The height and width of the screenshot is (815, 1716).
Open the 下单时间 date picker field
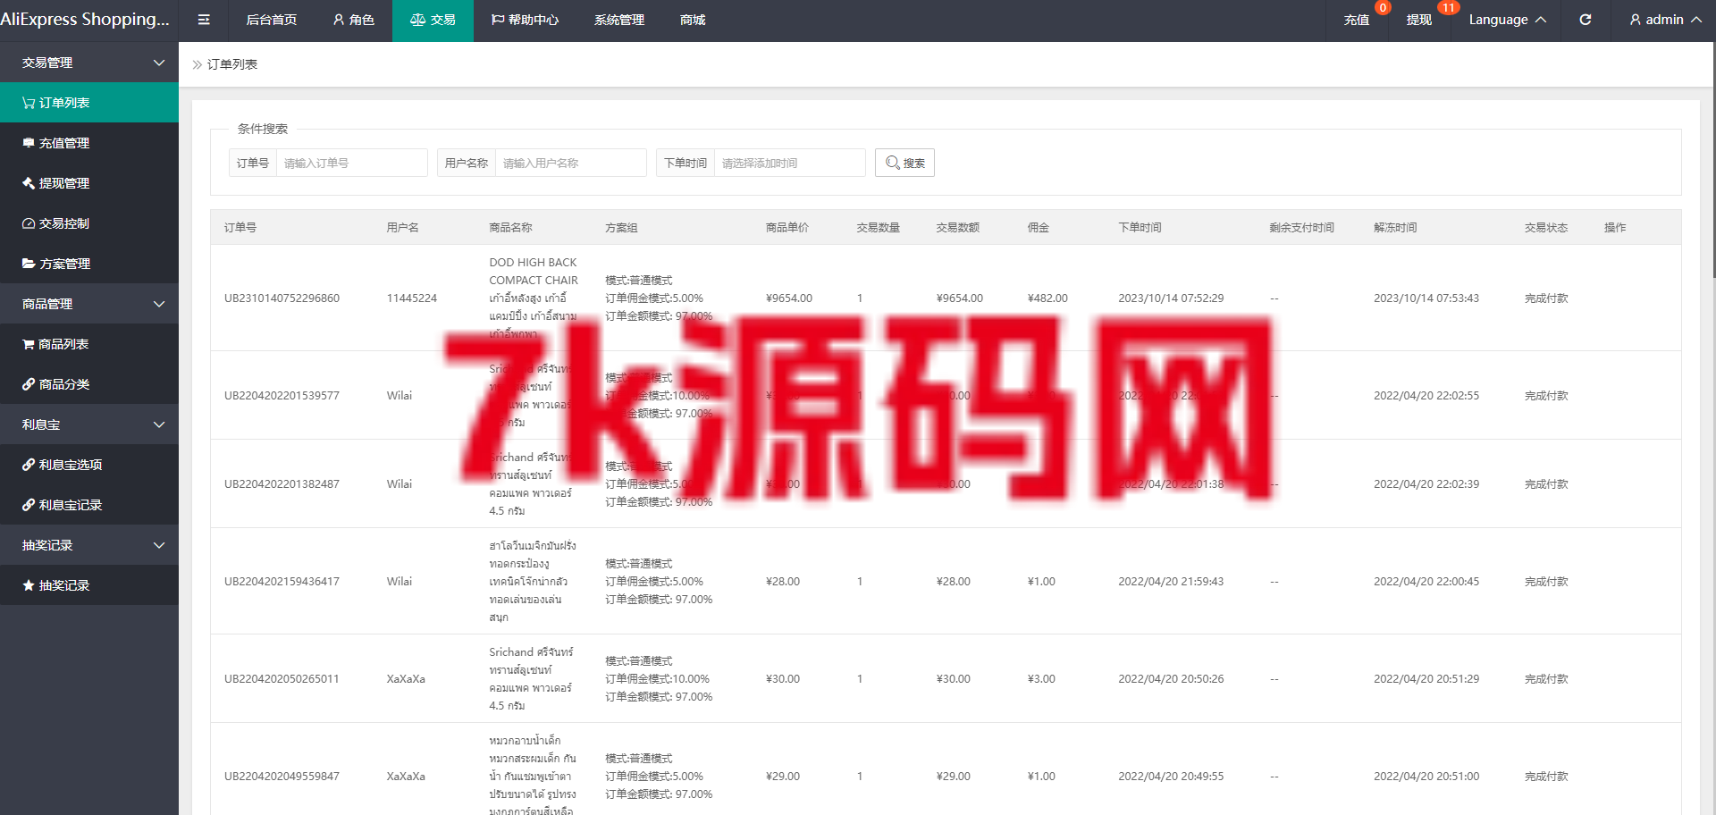[x=790, y=163]
